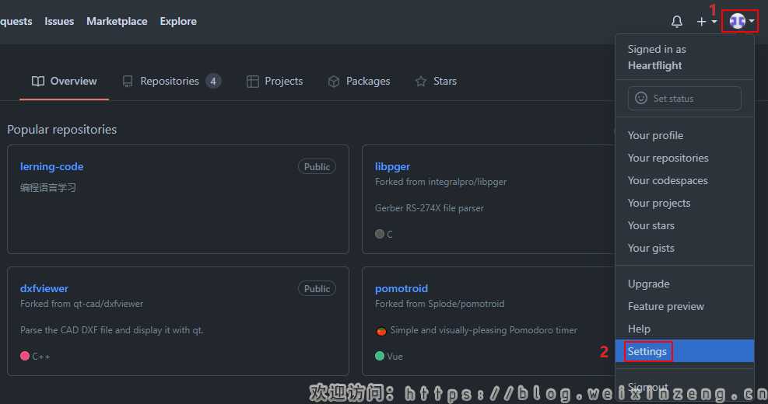This screenshot has width=768, height=404.
Task: Open the dxfviewer repository
Action: tap(44, 288)
